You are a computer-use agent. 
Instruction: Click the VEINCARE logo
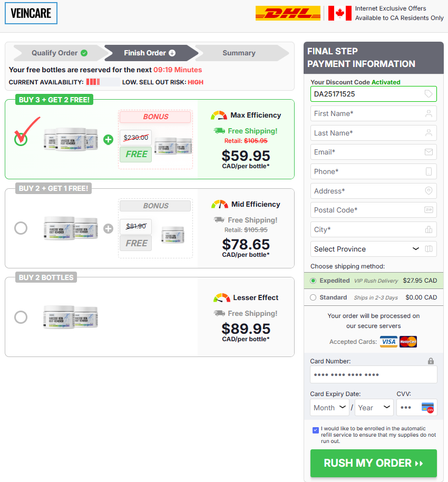click(x=31, y=13)
